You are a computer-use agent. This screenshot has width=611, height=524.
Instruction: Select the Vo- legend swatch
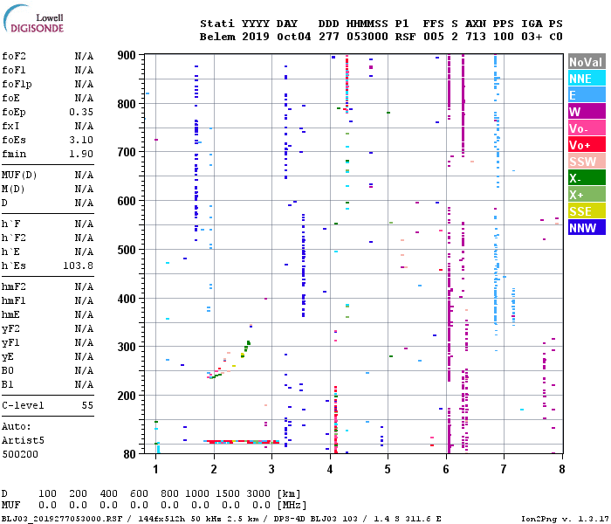click(x=587, y=128)
